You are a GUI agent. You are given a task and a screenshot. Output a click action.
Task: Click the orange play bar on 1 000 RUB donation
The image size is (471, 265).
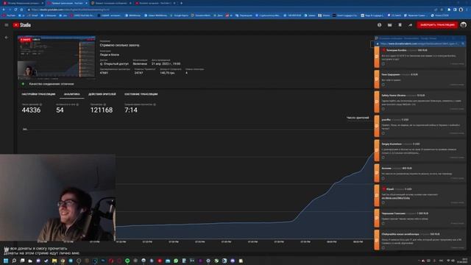click(x=377, y=219)
